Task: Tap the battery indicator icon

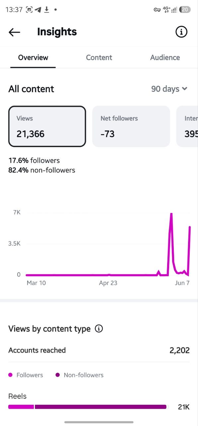Action: point(185,10)
